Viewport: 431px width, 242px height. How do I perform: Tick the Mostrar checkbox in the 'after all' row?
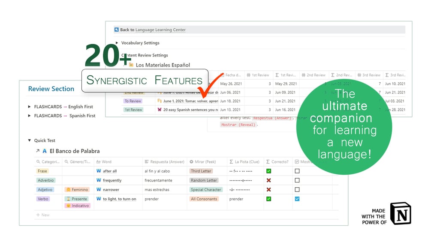click(x=297, y=171)
